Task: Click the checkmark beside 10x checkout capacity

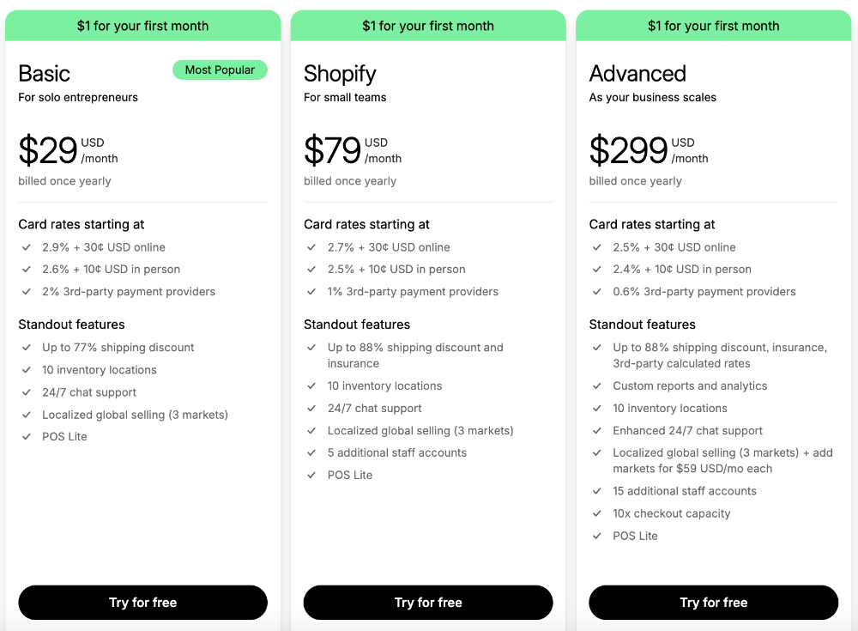Action: 597,513
